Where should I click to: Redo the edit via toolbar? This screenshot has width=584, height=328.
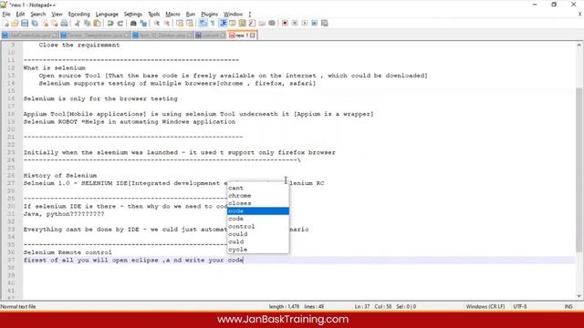click(x=120, y=23)
